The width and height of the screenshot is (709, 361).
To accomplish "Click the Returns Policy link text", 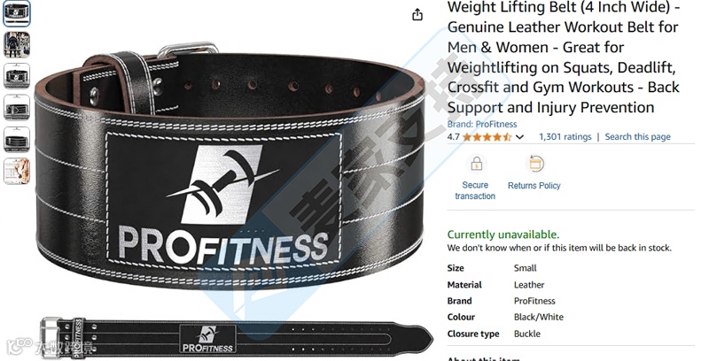I will [x=534, y=186].
